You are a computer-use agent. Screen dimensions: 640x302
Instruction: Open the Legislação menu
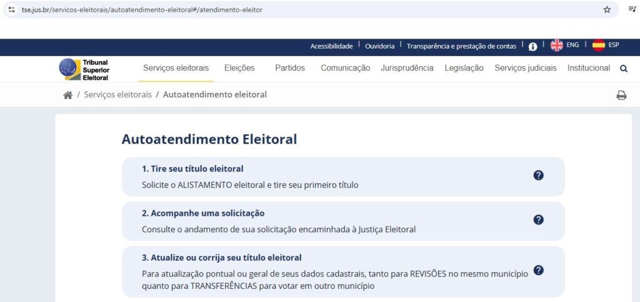464,68
